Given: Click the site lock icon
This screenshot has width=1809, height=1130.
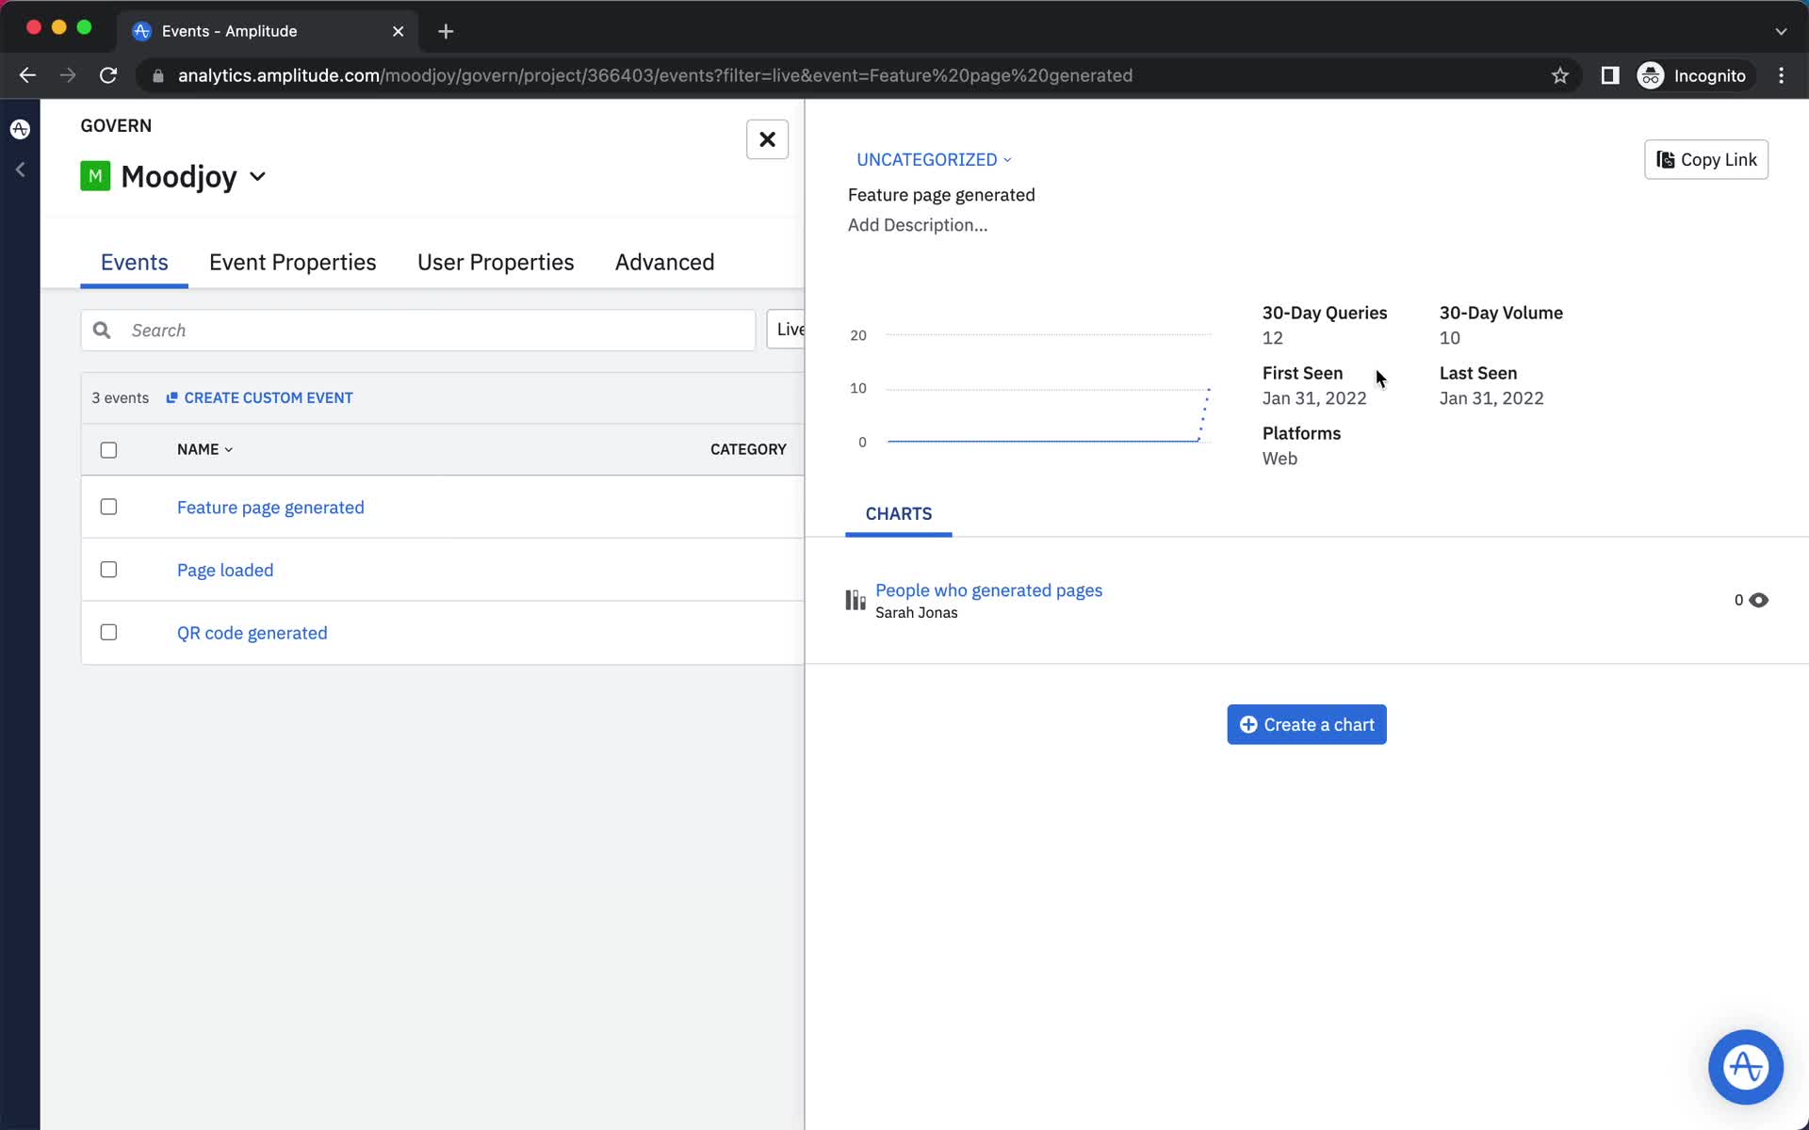Looking at the screenshot, I should (x=158, y=75).
